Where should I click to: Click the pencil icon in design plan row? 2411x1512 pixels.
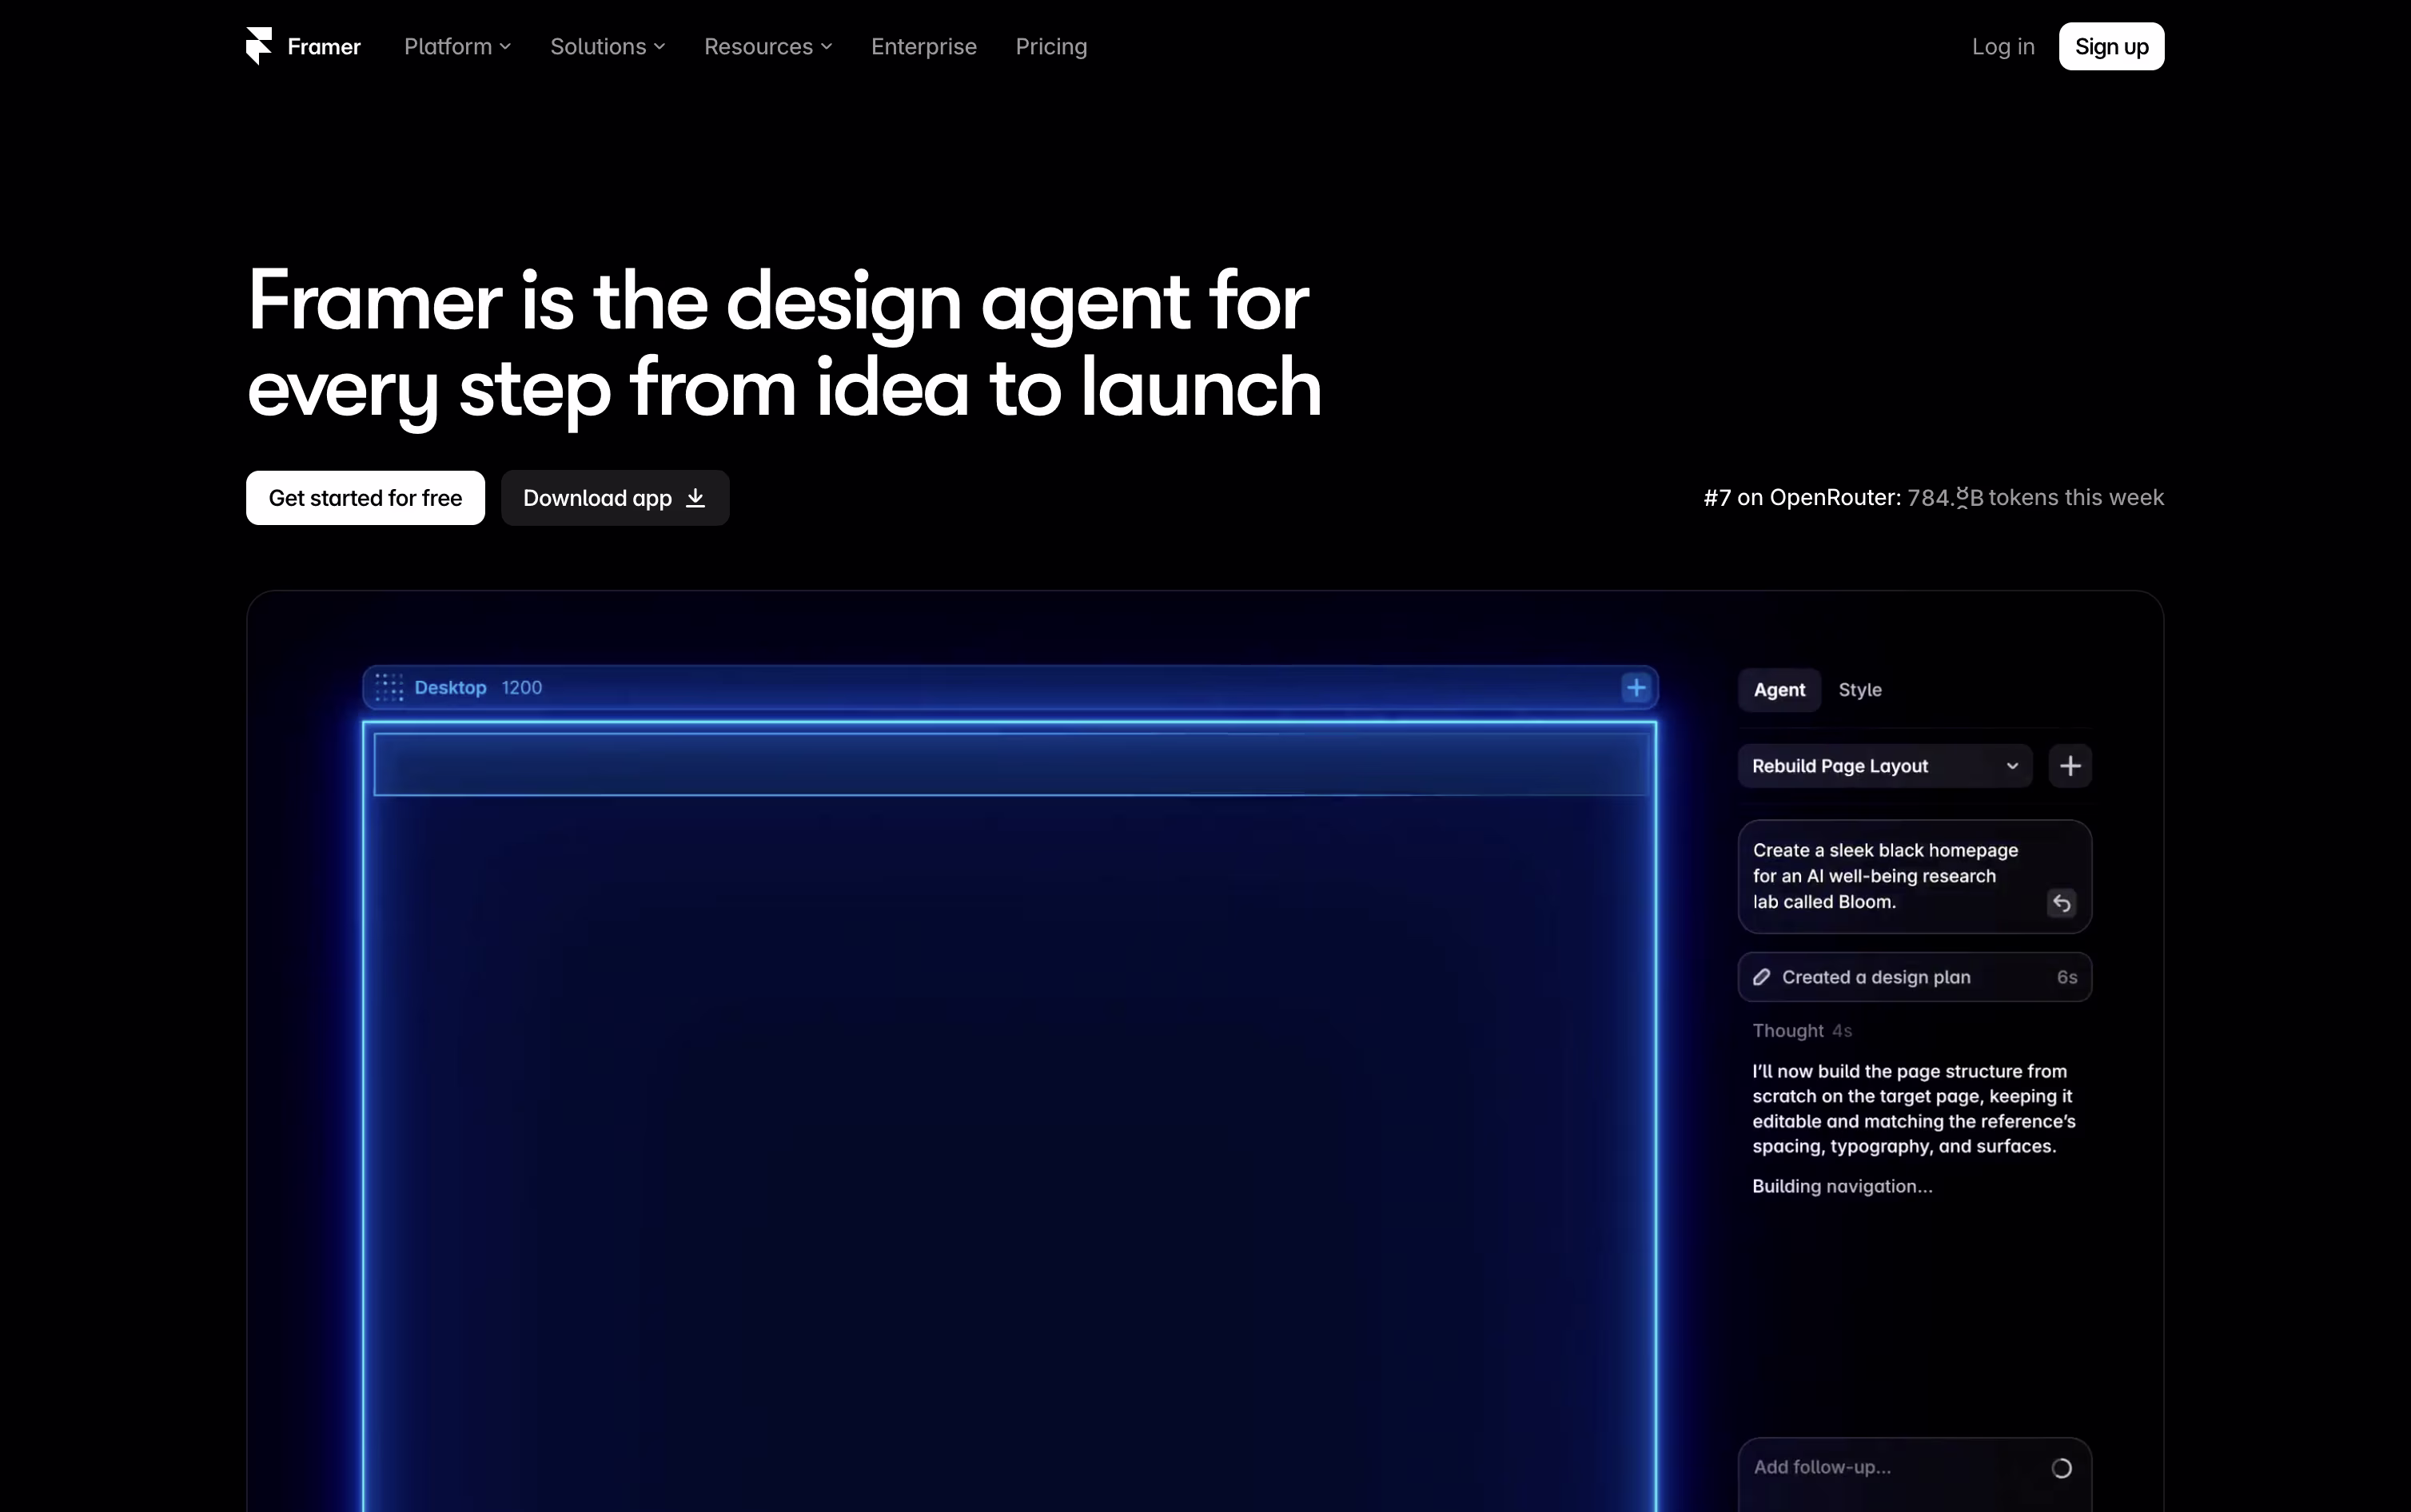(x=1762, y=977)
